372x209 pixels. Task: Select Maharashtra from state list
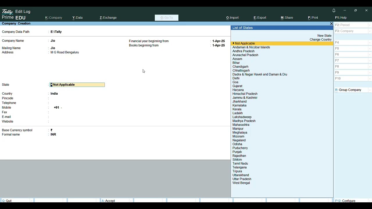pyautogui.click(x=241, y=125)
